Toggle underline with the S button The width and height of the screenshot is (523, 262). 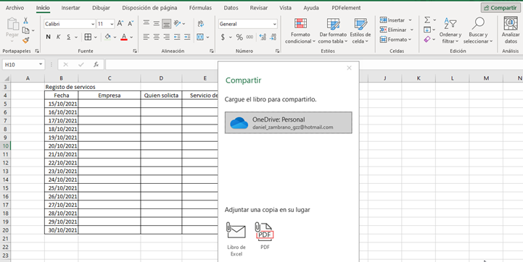(69, 37)
